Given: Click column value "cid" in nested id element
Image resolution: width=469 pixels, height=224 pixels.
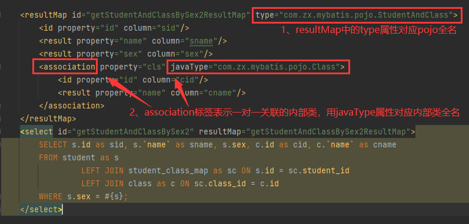Looking at the screenshot, I should pos(187,80).
